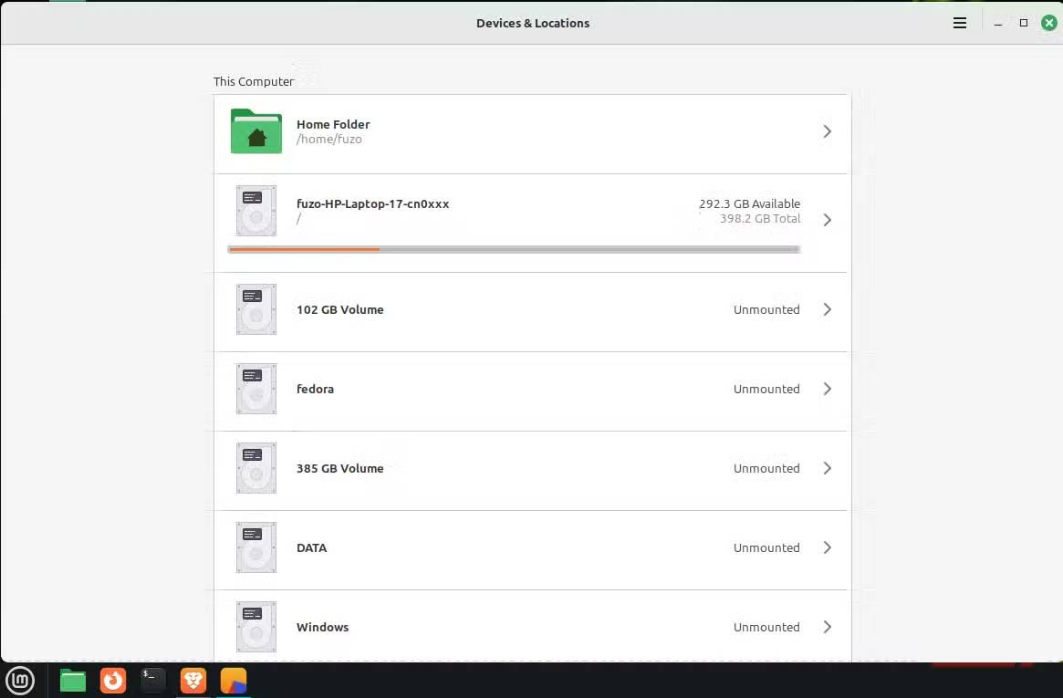Click the fuzo-HP-Laptop-17-cn0xxx disk icon

[x=255, y=211]
